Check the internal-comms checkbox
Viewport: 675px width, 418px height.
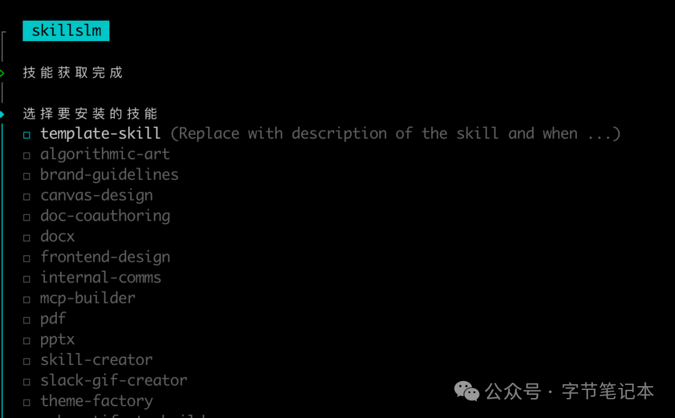click(26, 277)
